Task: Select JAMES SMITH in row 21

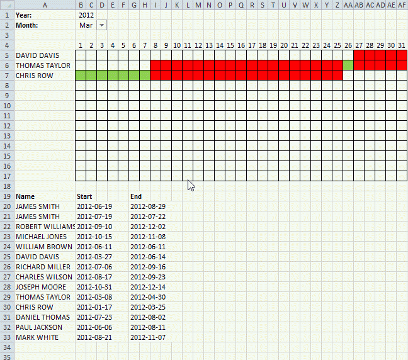Action: coord(38,217)
